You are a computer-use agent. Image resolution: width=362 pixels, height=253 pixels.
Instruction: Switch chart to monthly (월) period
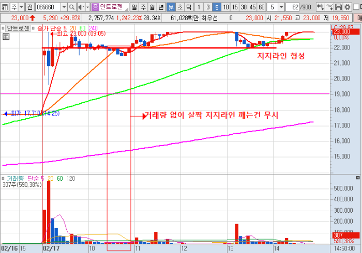(152, 7)
